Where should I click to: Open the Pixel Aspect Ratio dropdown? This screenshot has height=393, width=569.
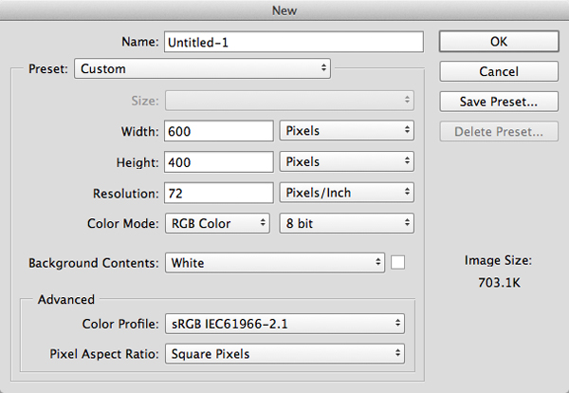[x=284, y=354]
